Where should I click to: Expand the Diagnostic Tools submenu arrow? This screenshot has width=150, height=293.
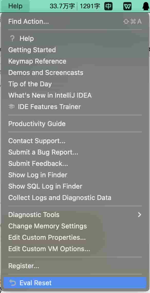click(139, 215)
